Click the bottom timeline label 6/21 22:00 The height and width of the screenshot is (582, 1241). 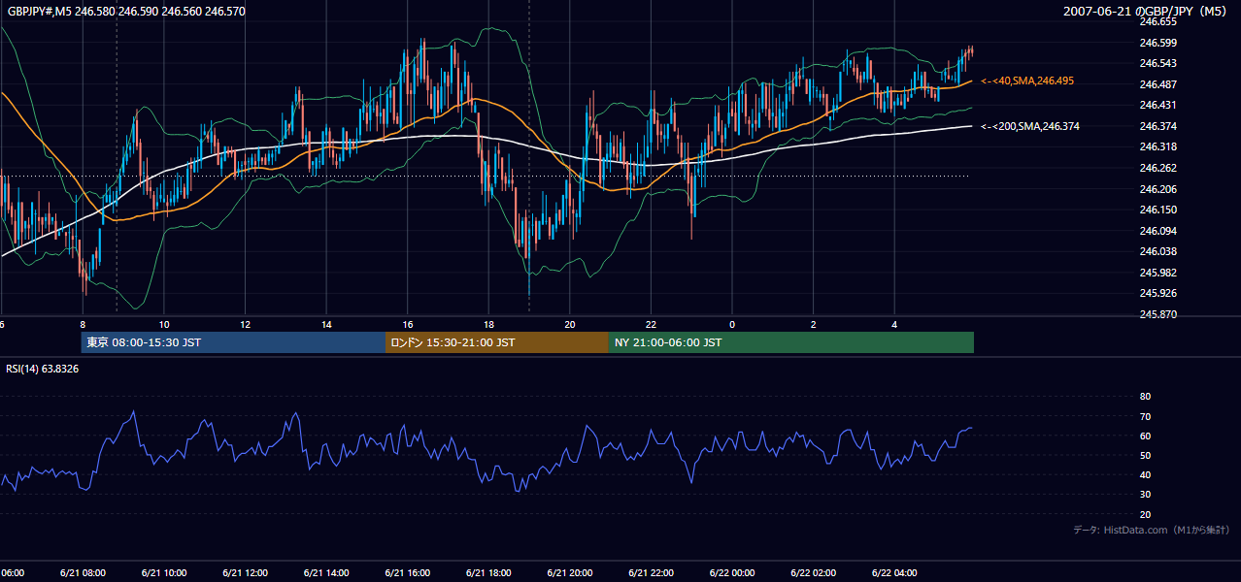pyautogui.click(x=651, y=573)
